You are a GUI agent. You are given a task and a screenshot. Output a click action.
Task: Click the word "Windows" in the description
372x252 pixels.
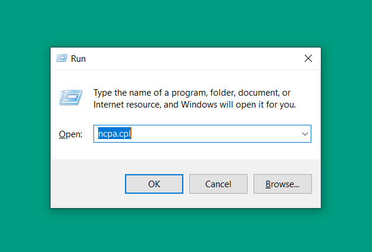coord(199,105)
